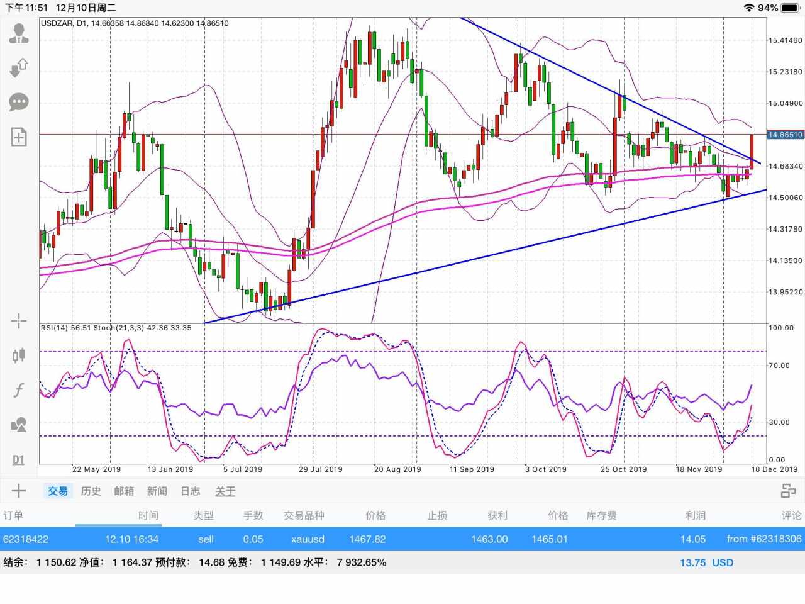The height and width of the screenshot is (604, 805).
Task: Open the 关于 tab
Action: pos(225,491)
